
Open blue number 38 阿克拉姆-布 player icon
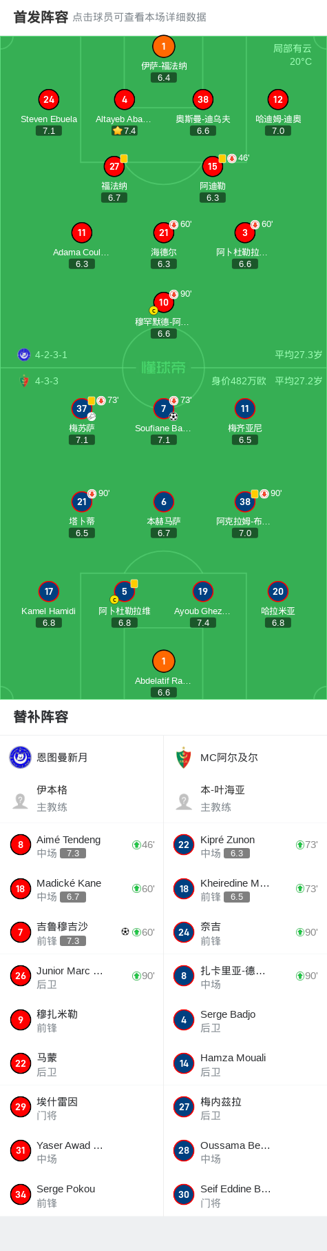tap(245, 502)
